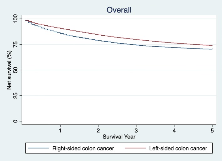Click the 50 y-axis tick label
Screen dimensions: 222x161
[x=16, y=70]
